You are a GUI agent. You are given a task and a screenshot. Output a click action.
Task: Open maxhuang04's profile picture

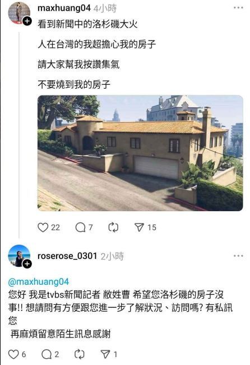[19, 12]
